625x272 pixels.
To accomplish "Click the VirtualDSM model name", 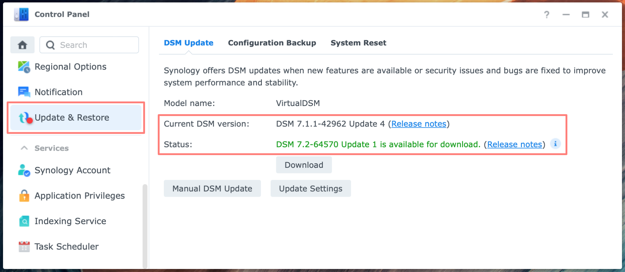I will (x=298, y=103).
